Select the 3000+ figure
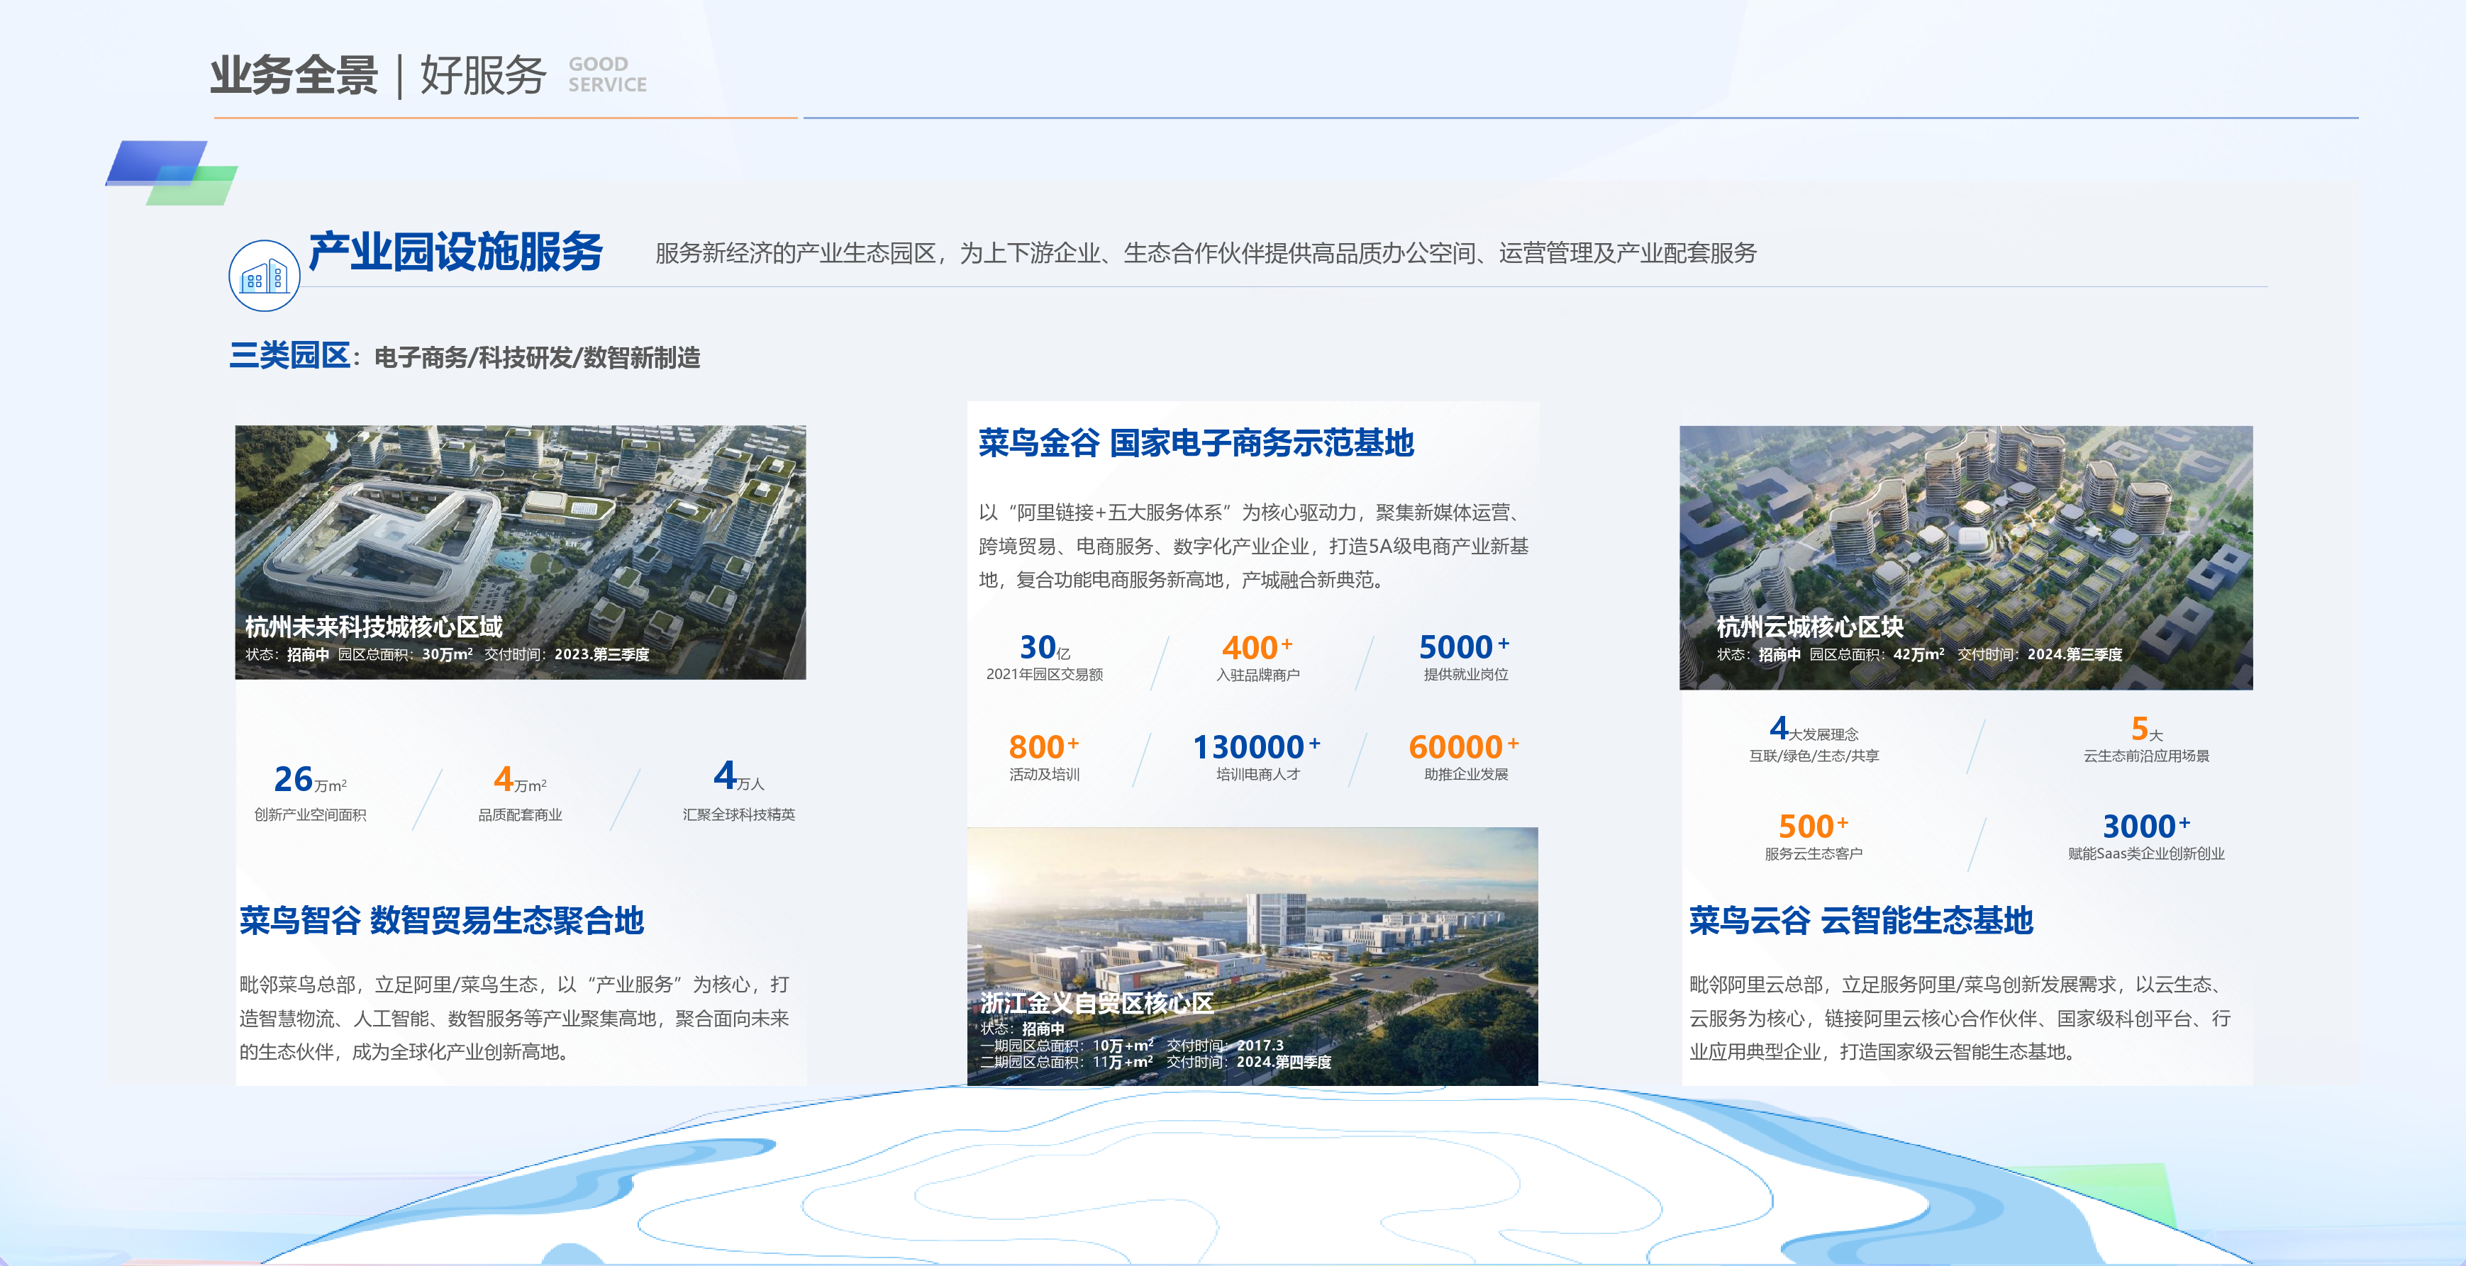This screenshot has height=1266, width=2466. [x=2146, y=826]
